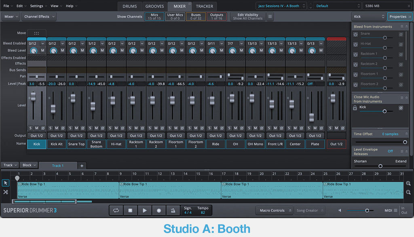Open the Track dropdown menu
Screen dimensions: 414x237
point(10,165)
